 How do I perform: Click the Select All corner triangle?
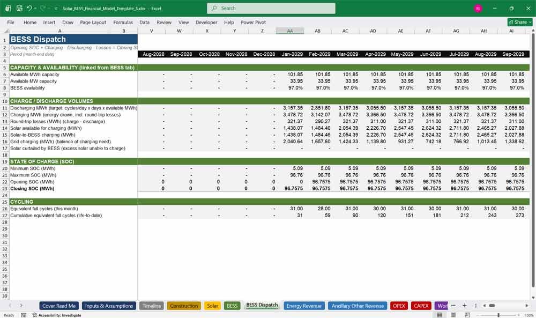pyautogui.click(x=5, y=31)
